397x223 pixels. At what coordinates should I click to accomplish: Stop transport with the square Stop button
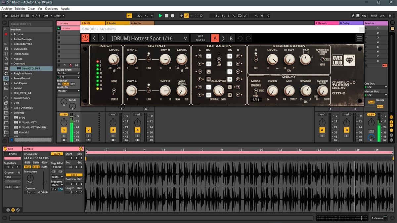(x=166, y=16)
